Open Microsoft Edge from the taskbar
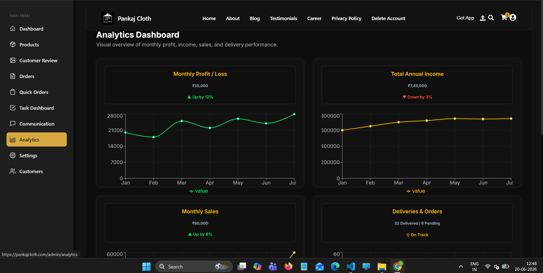 tap(335, 266)
